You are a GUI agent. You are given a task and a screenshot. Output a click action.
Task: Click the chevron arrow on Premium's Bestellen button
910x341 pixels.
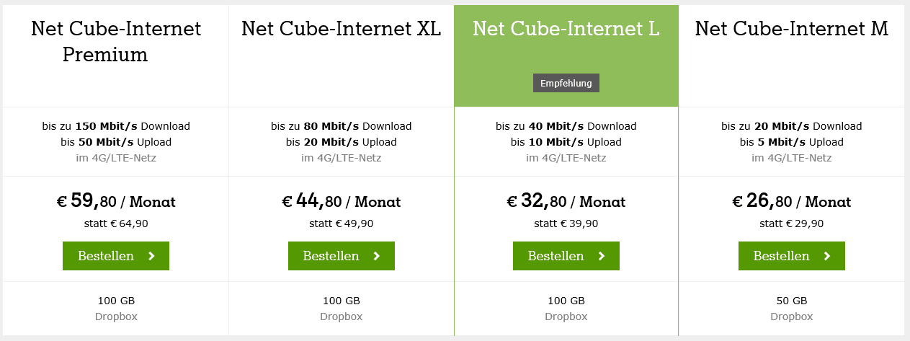tap(152, 256)
